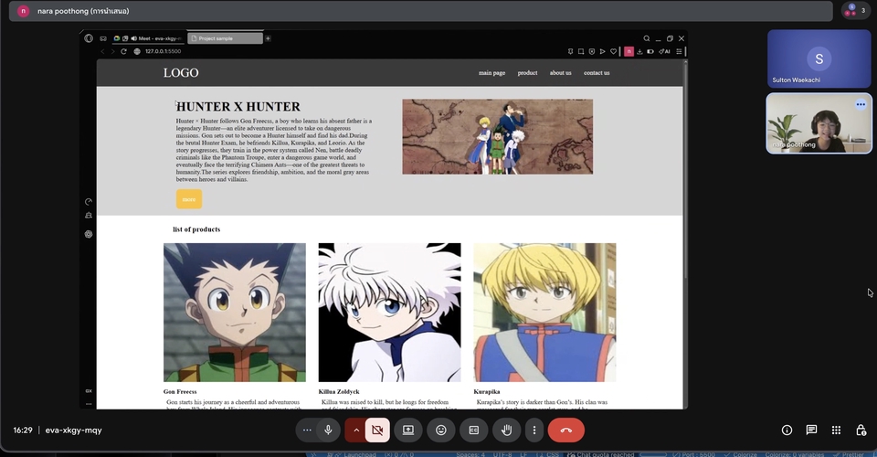The image size is (877, 457).
Task: Turn the camera on
Action: pos(377,430)
